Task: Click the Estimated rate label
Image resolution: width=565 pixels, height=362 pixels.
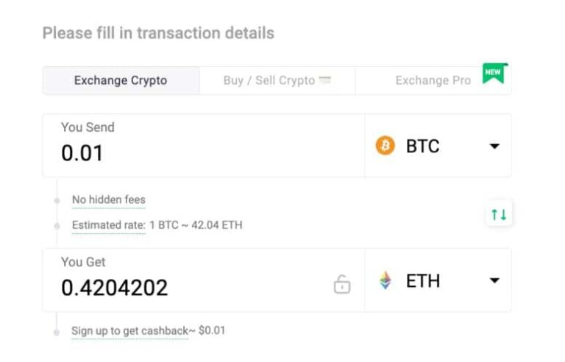Action: (108, 225)
